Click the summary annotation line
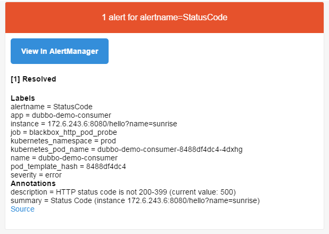 tap(135, 200)
